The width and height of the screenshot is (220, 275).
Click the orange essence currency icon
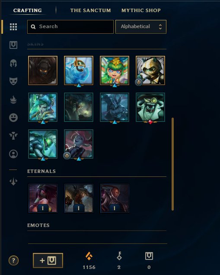click(x=89, y=256)
